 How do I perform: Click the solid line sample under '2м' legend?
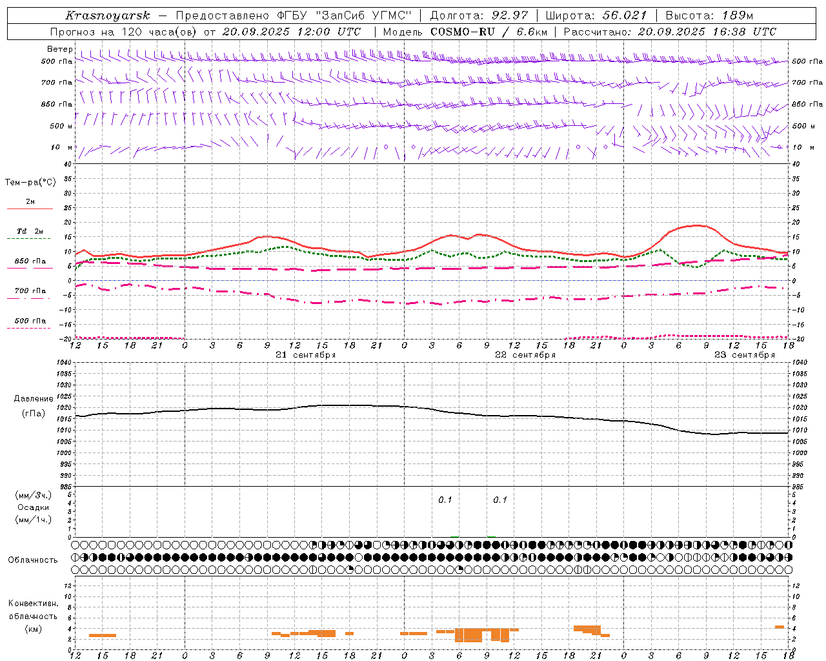coord(30,209)
